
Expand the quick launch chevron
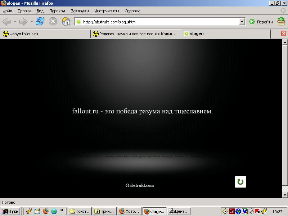click(62, 210)
